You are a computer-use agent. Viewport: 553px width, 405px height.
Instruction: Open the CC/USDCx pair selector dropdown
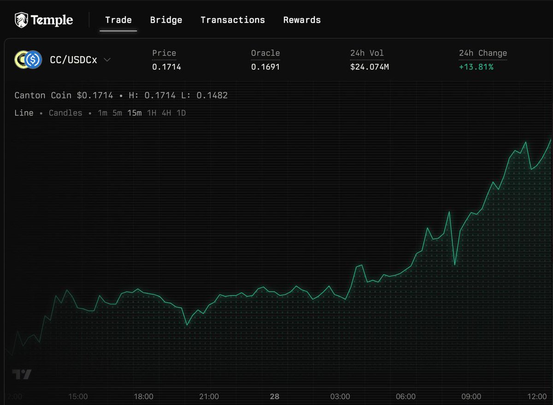pyautogui.click(x=107, y=60)
